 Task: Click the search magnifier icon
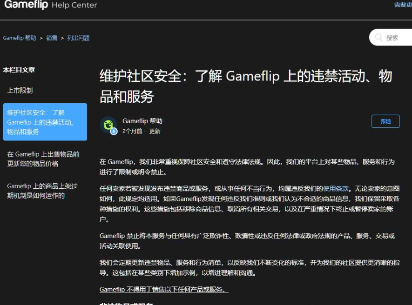click(378, 37)
